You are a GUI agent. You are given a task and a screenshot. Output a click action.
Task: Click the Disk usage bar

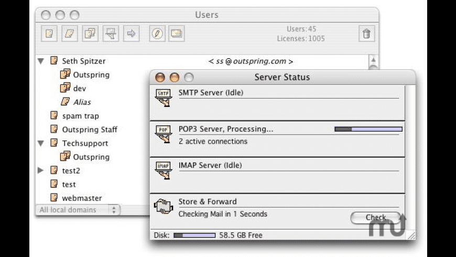[x=194, y=235]
